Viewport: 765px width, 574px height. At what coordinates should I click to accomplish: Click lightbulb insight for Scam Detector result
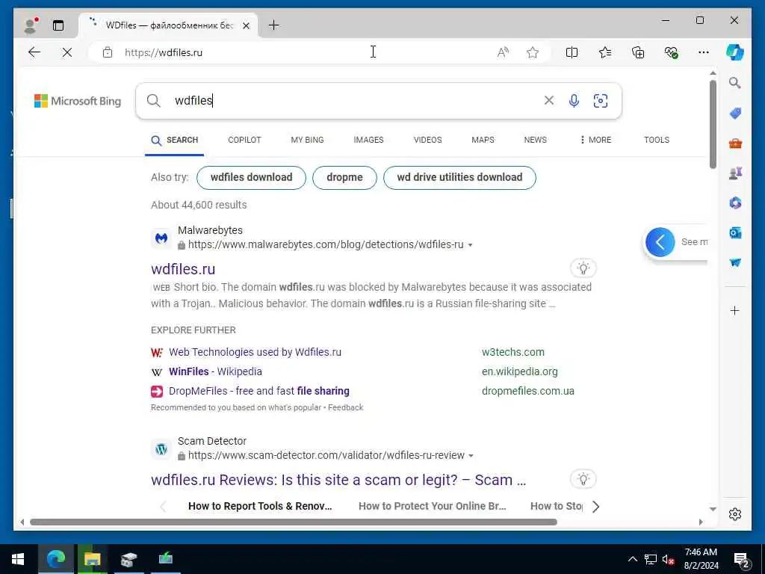coord(583,479)
